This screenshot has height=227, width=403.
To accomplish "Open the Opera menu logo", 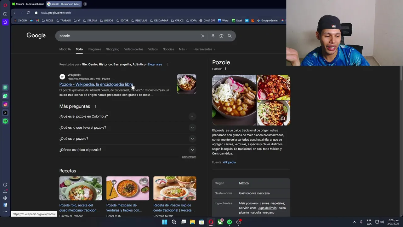I will click(x=5, y=5).
